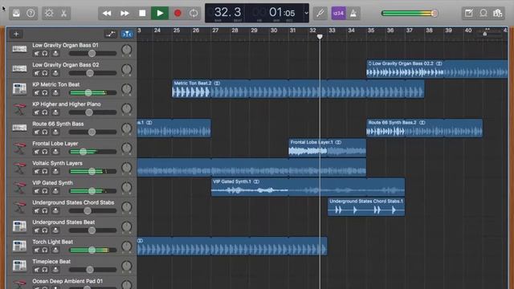Viewport: 514px width, 289px height.
Task: Mute the Timepiece Beat track
Action: tap(36, 270)
